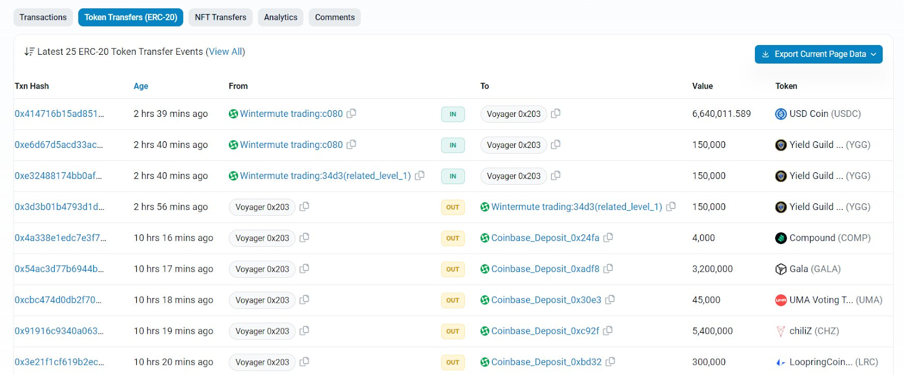Open the Compound (COMP) token link

pos(830,238)
